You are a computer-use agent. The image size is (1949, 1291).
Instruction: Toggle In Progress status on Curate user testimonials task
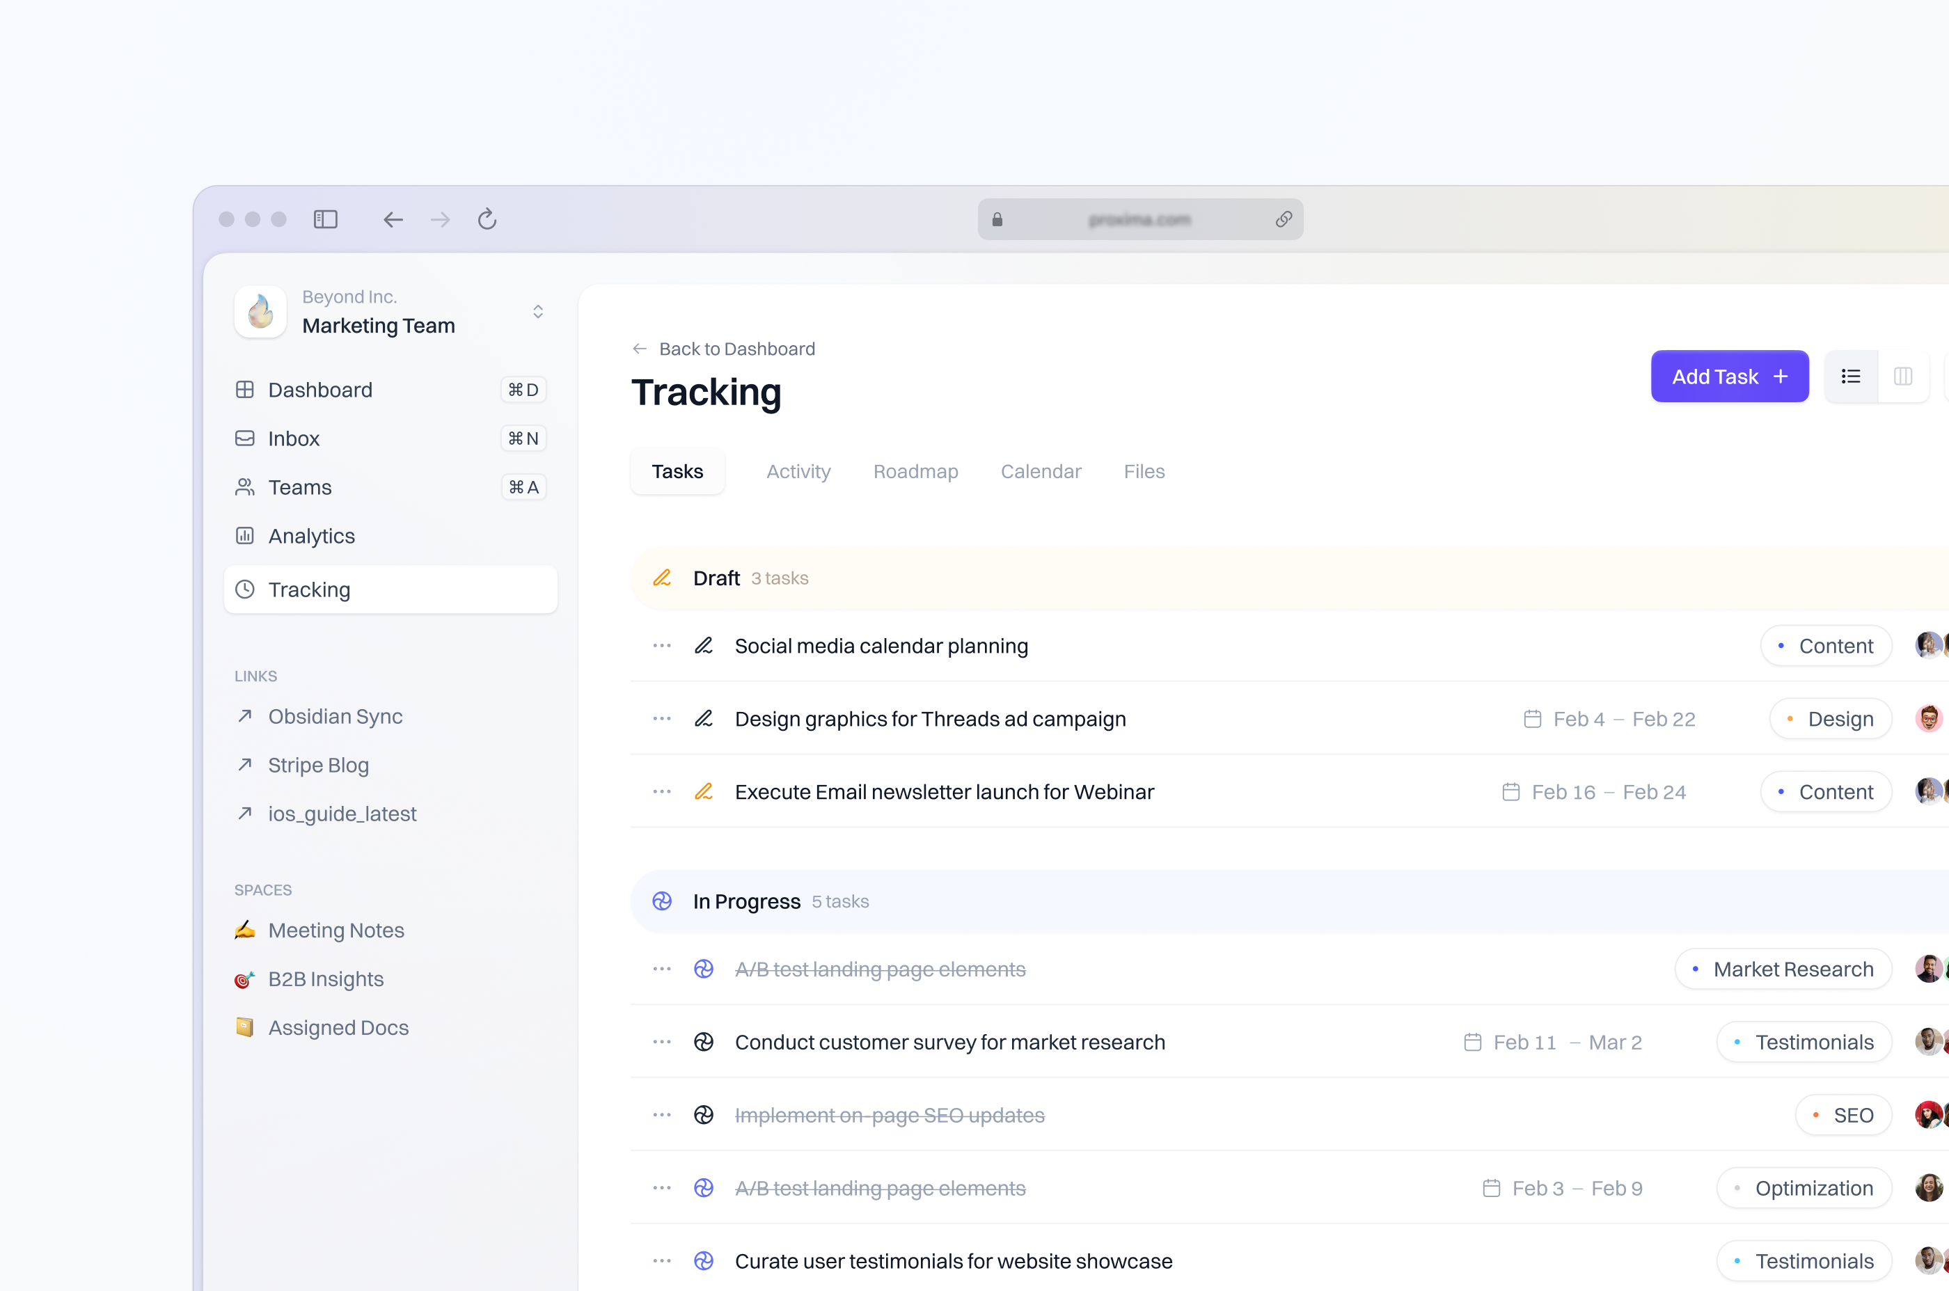click(x=704, y=1260)
